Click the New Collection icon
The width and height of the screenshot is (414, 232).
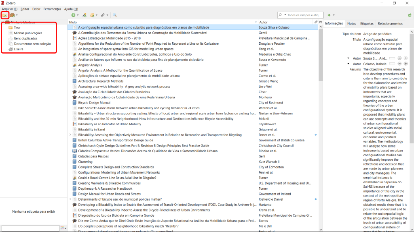[x=4, y=15]
